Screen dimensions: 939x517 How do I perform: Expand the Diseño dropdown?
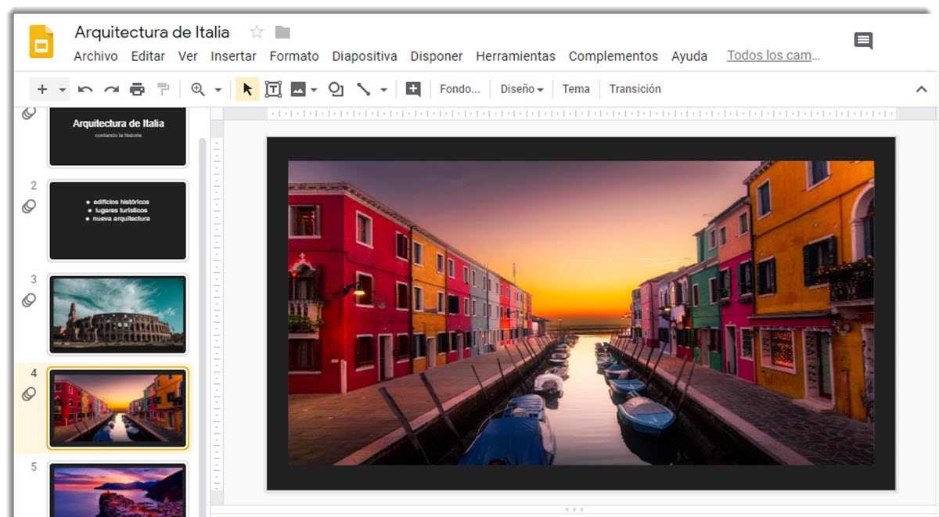coord(522,89)
